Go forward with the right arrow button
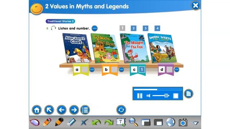230x129 pixels. pyautogui.click(x=74, y=110)
